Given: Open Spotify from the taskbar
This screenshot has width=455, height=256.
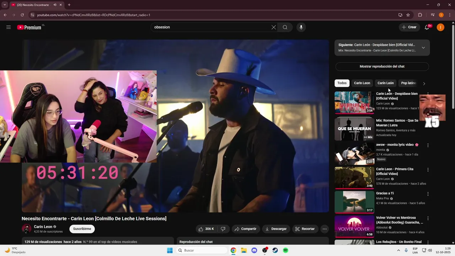Looking at the screenshot, I should pyautogui.click(x=285, y=250).
